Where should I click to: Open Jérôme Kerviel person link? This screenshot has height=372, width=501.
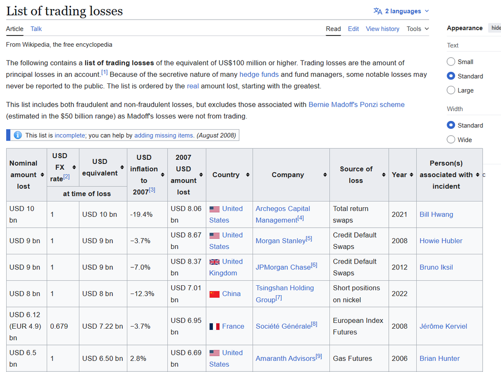[443, 326]
